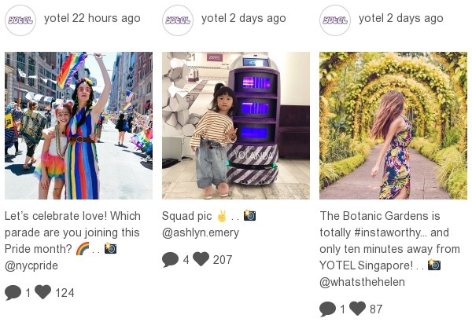Click the @ashlyn.emery mention
Image resolution: width=472 pixels, height=322 pixels.
pos(201,232)
